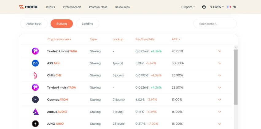Click the Cryptomonnaies column header

(59, 39)
